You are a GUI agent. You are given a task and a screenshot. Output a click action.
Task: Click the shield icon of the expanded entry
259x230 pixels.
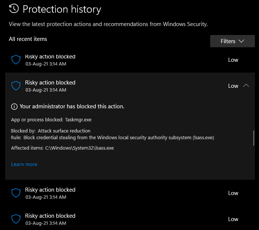click(16, 86)
